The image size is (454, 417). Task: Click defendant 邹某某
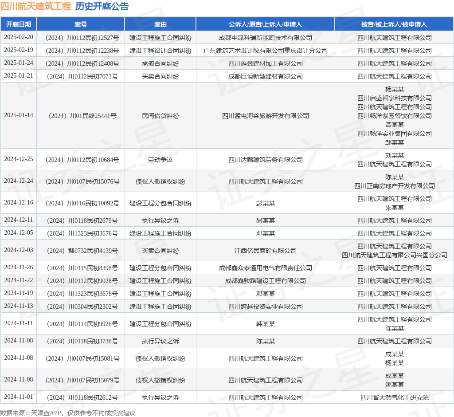click(x=394, y=142)
